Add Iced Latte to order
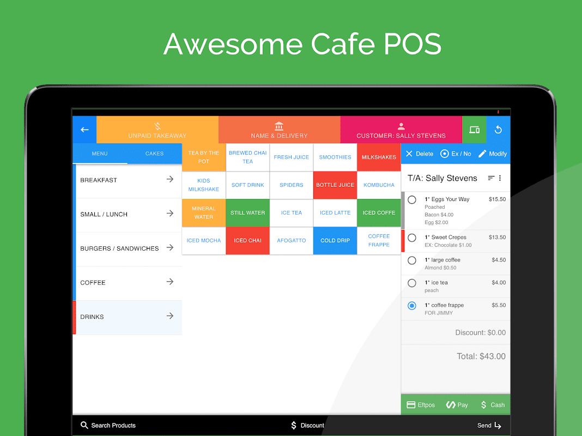The image size is (582, 436). click(x=335, y=213)
